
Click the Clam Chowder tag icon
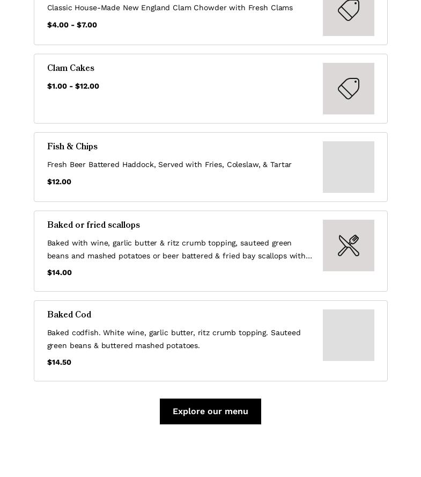click(x=349, y=11)
